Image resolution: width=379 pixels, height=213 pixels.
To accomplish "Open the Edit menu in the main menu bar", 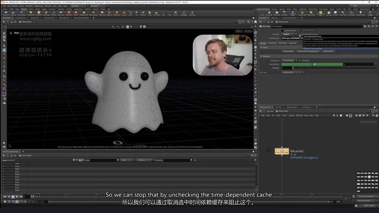I will (x=9, y=6).
